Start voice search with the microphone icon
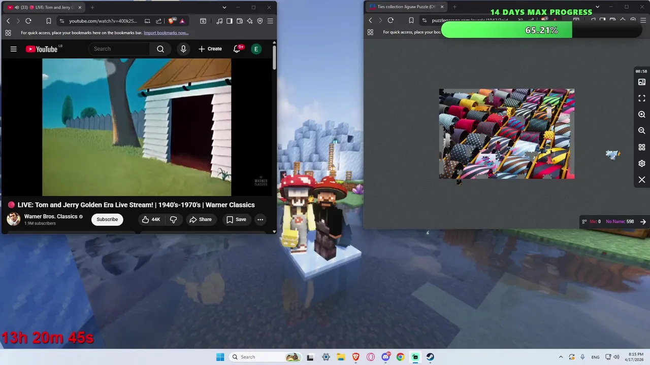Image resolution: width=650 pixels, height=365 pixels. coord(183,49)
